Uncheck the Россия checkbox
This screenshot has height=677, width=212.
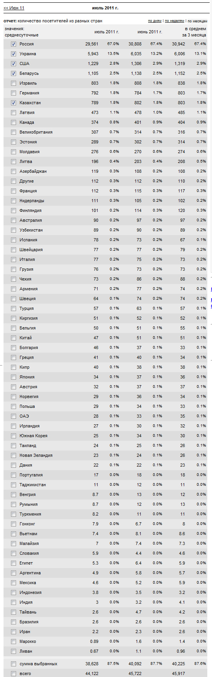[14, 44]
